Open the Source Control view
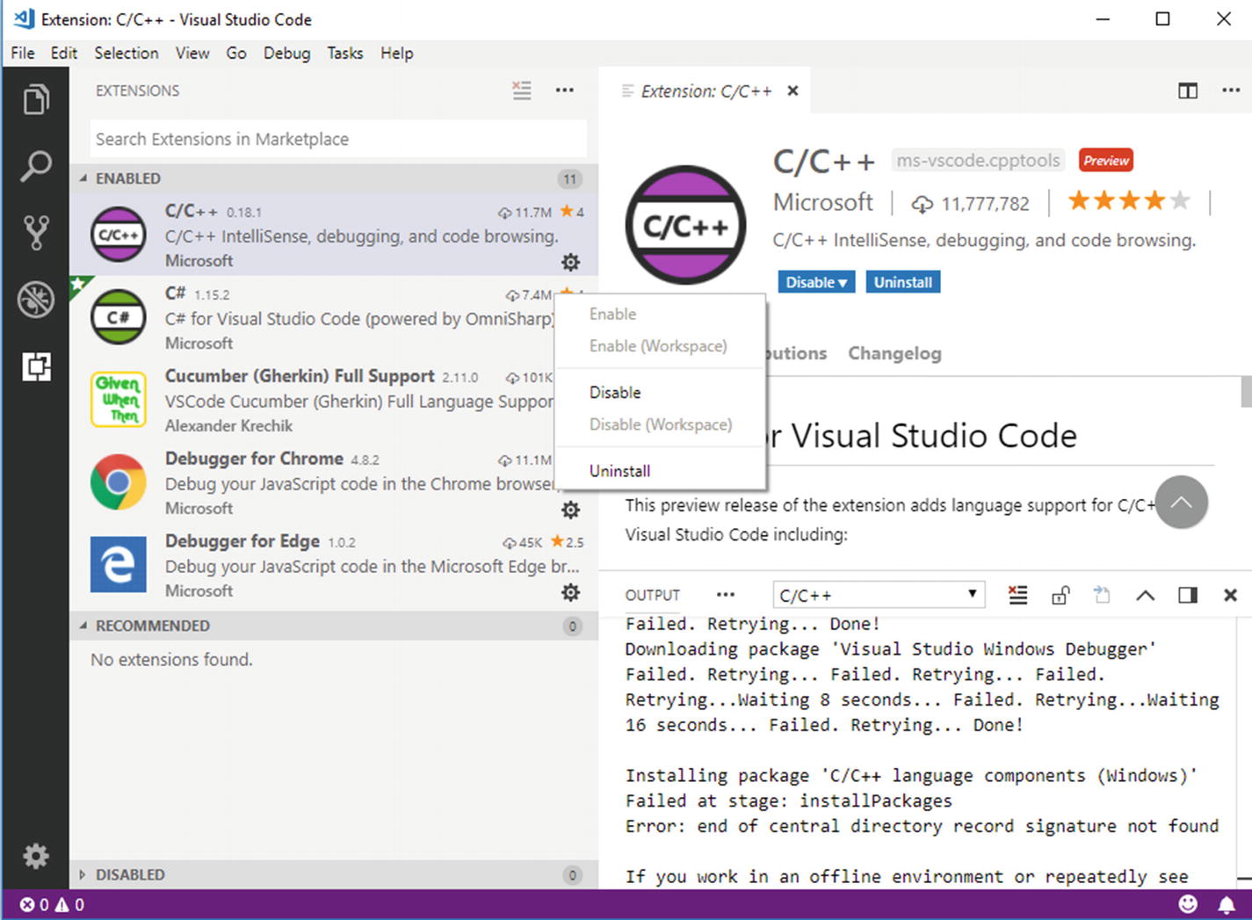1252x920 pixels. pos(36,232)
